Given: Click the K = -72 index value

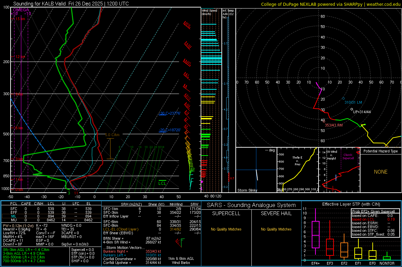Looking at the screenshot, I should tap(42, 225).
